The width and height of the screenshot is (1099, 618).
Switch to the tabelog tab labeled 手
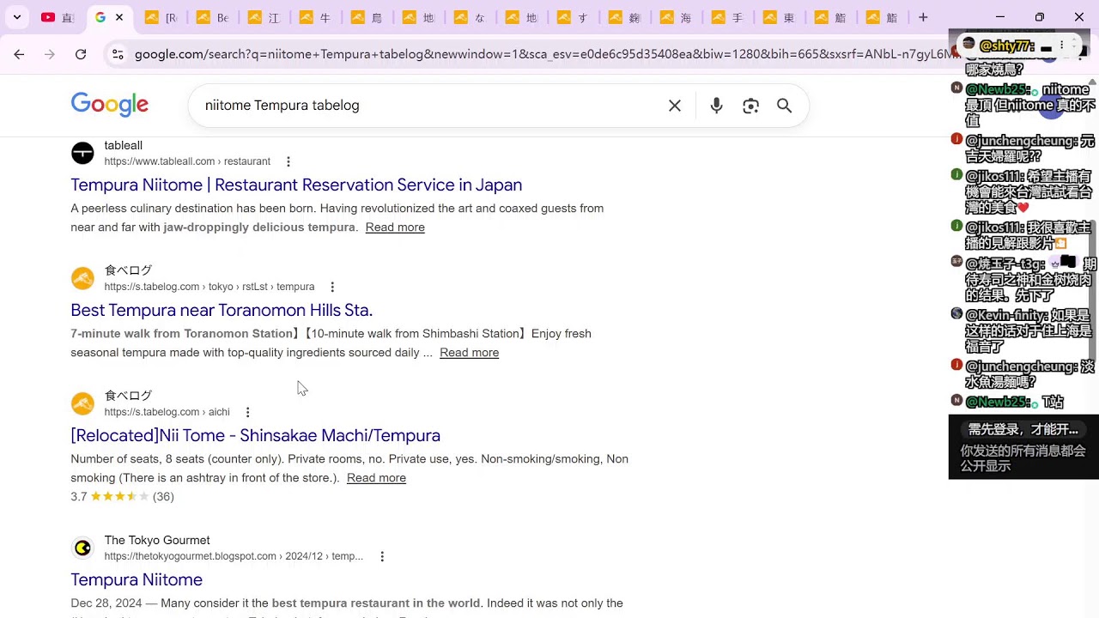tap(727, 17)
